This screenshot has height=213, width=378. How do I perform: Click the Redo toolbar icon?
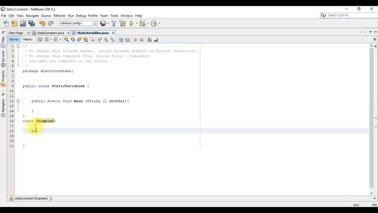point(51,24)
